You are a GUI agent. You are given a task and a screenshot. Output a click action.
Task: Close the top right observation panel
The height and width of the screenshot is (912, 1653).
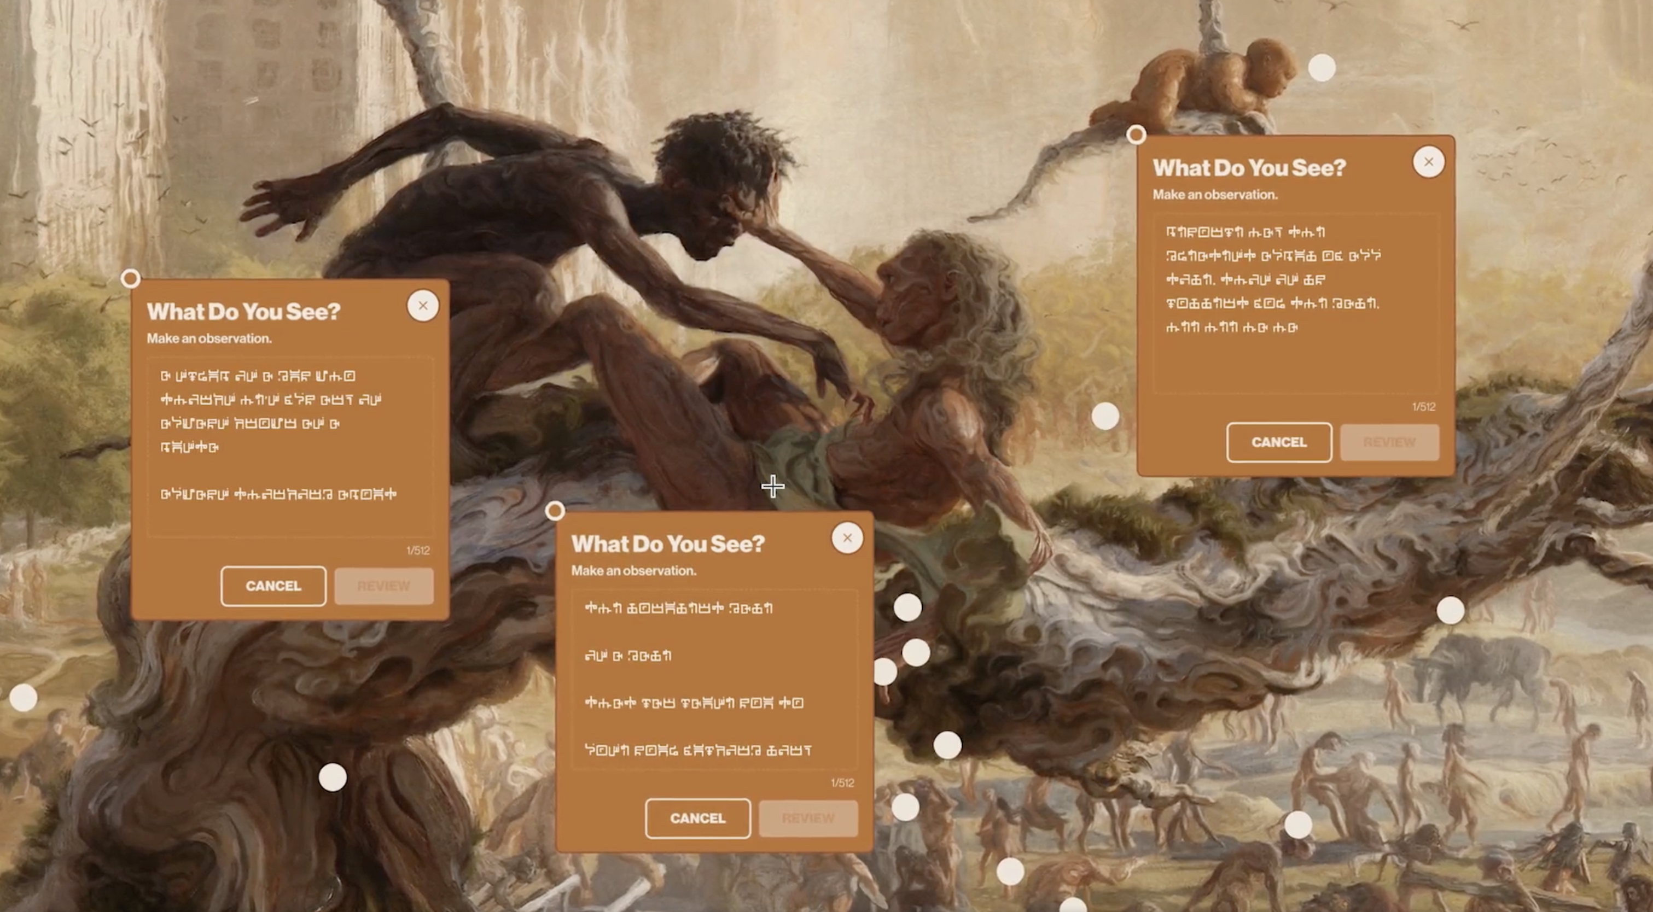[x=1428, y=162]
